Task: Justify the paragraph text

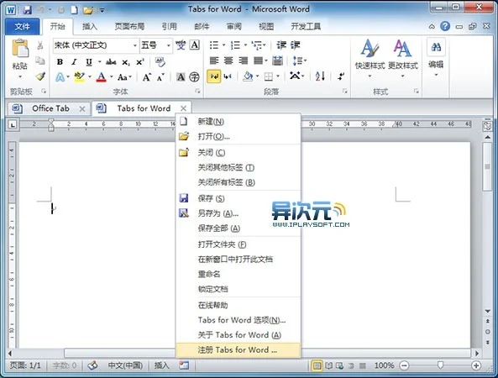Action: coord(259,60)
